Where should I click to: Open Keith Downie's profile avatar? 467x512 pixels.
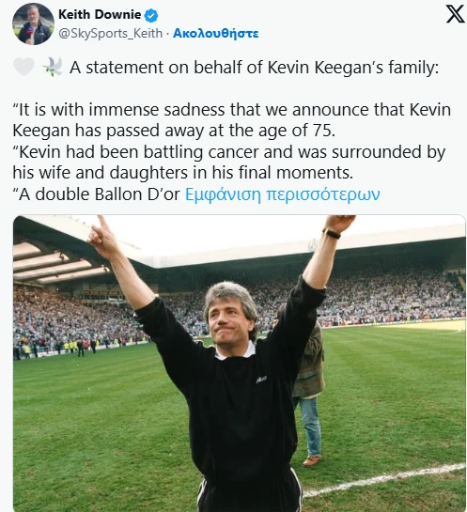(x=33, y=23)
